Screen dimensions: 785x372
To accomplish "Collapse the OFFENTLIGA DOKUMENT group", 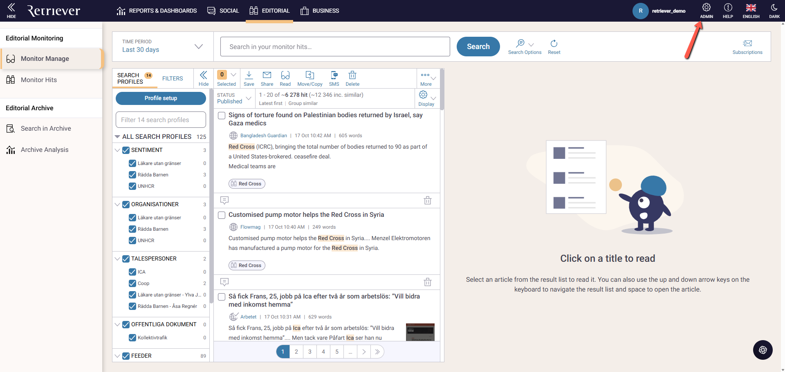I will (117, 325).
